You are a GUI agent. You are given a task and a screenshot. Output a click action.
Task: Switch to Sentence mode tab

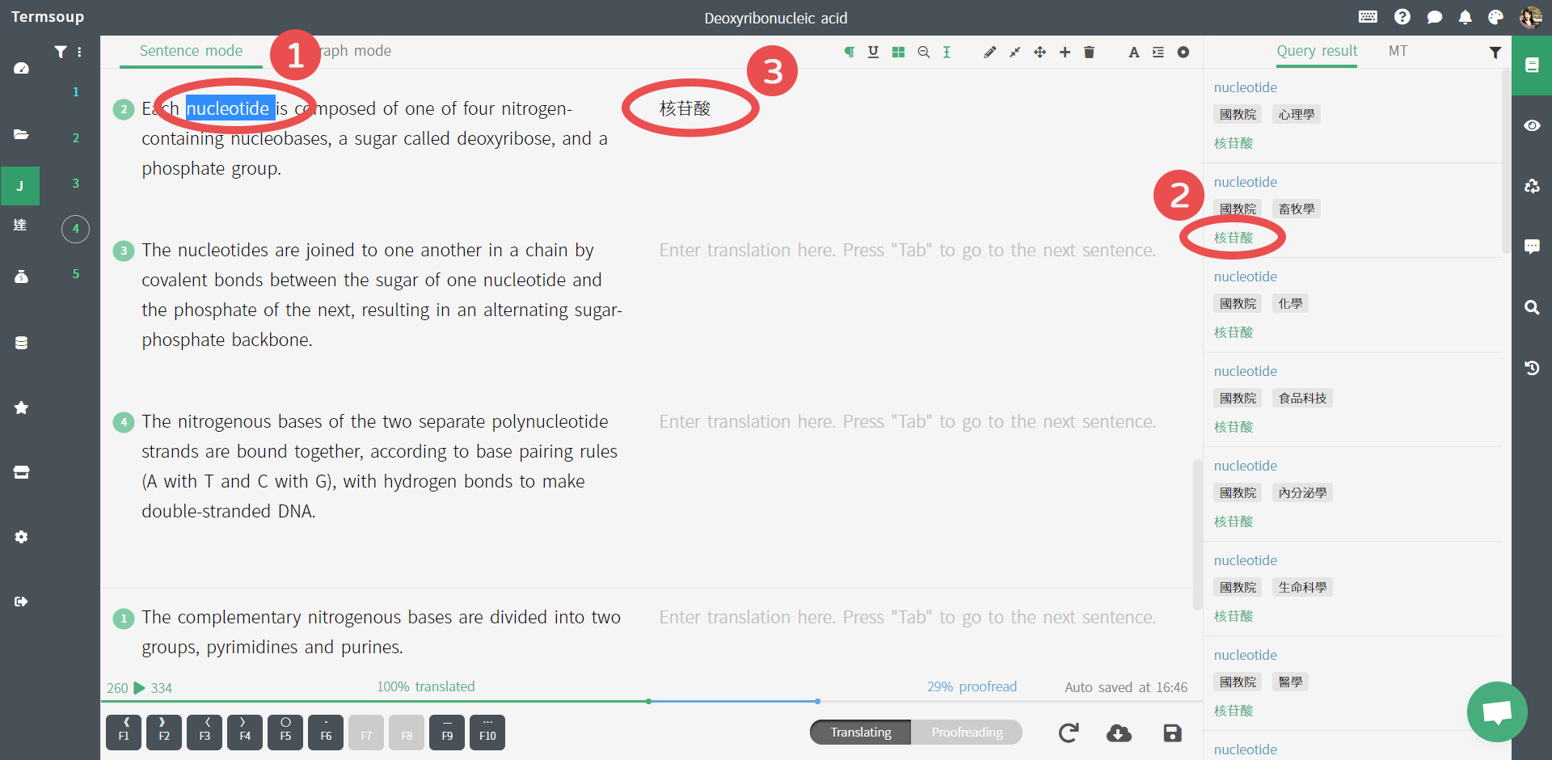[191, 51]
